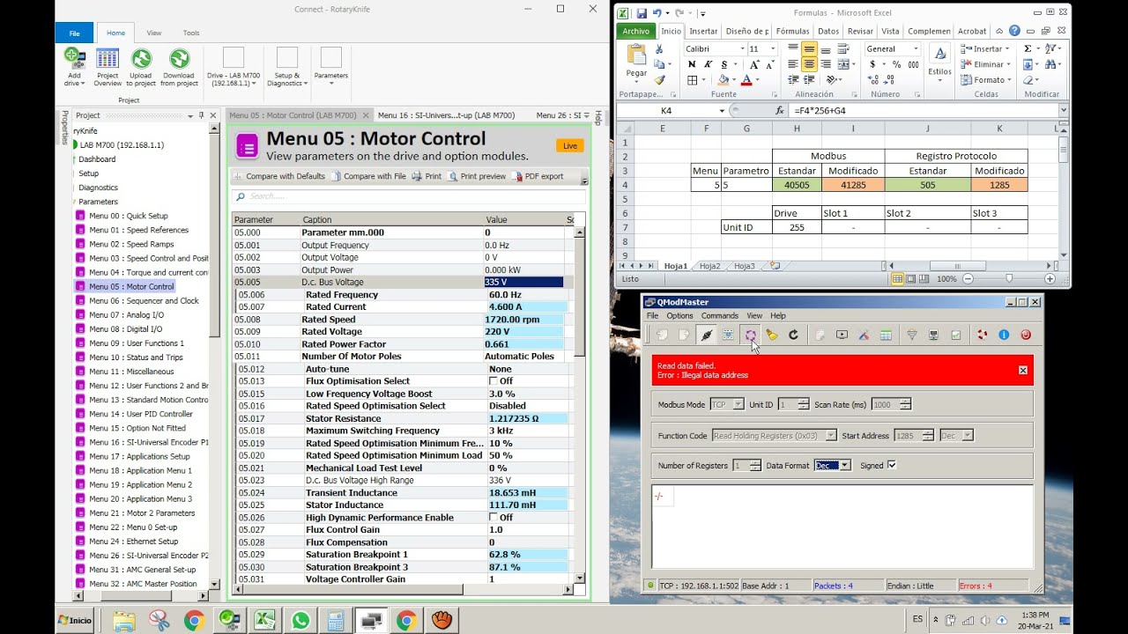Click the Excel formula bar =F4*256+G4

click(924, 111)
